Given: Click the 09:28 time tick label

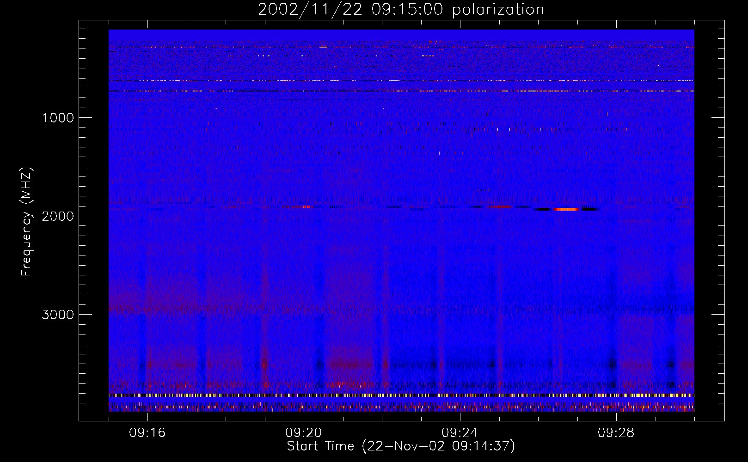Looking at the screenshot, I should tap(616, 433).
